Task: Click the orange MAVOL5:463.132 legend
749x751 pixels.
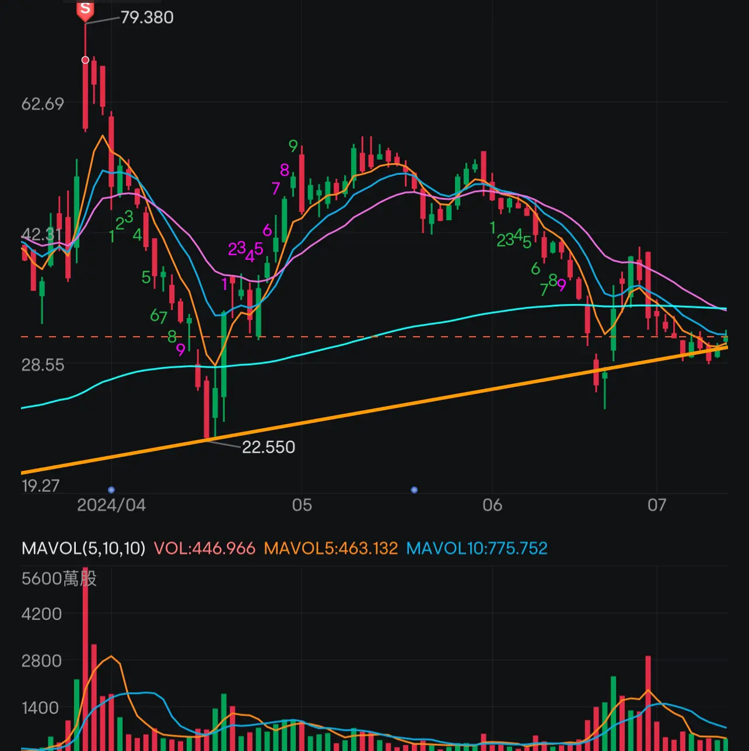Action: point(331,548)
